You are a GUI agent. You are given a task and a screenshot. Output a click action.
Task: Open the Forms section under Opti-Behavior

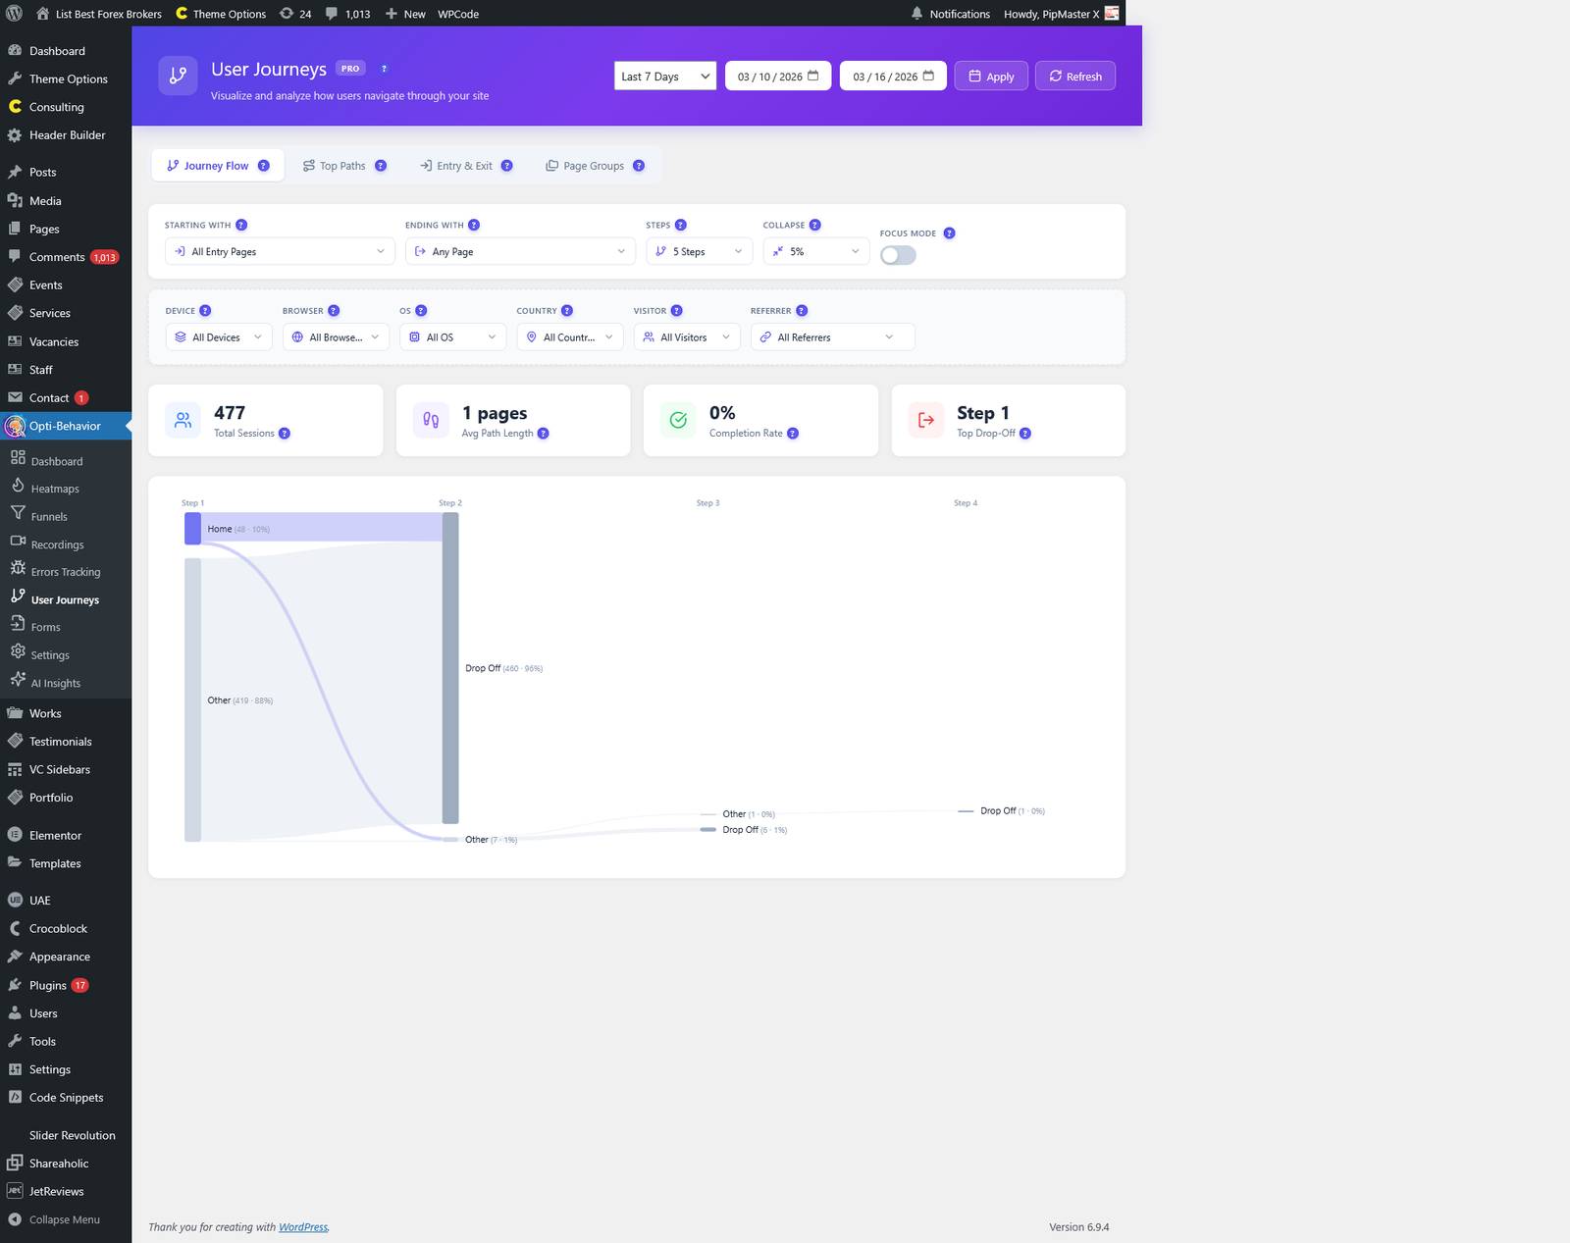pos(45,626)
